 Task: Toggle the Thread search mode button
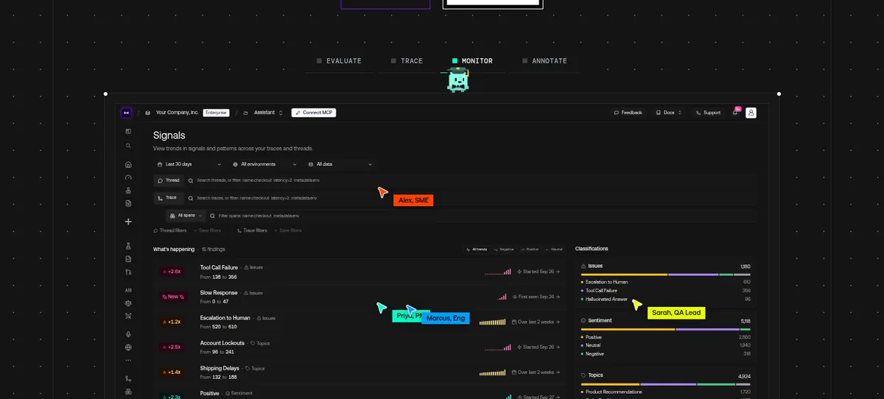click(x=169, y=180)
